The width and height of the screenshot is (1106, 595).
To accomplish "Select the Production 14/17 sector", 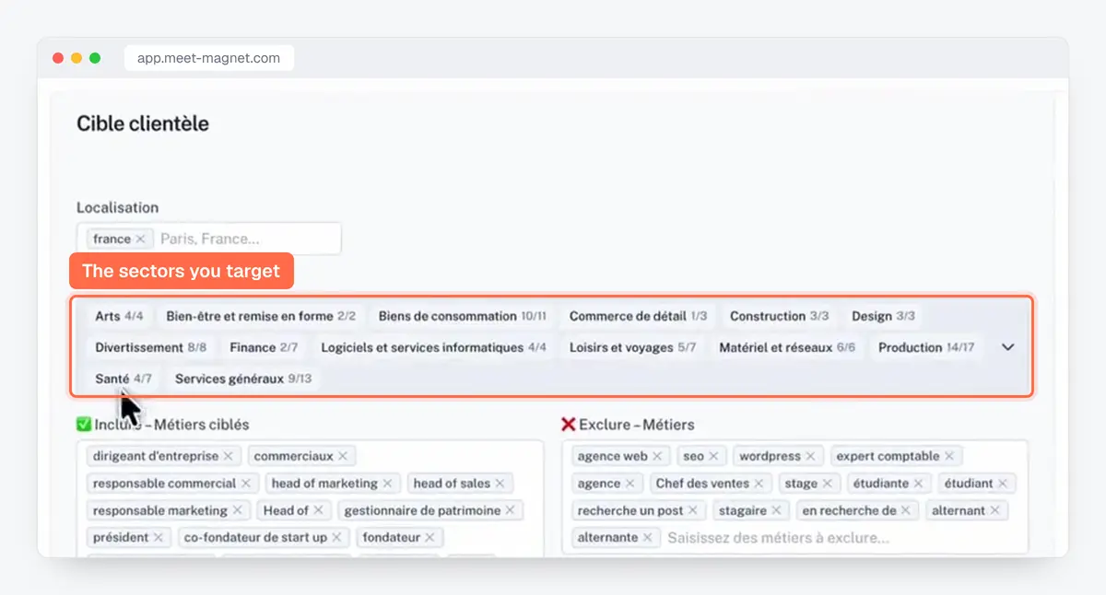I will (926, 347).
